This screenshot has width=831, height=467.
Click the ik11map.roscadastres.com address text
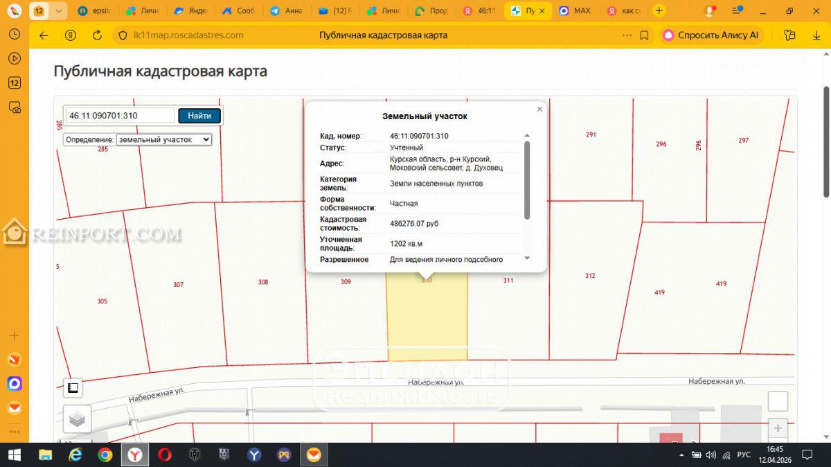[188, 35]
